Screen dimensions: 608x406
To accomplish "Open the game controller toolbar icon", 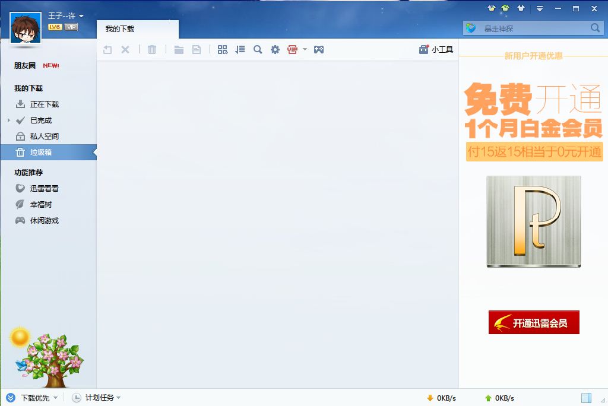I will coord(319,50).
